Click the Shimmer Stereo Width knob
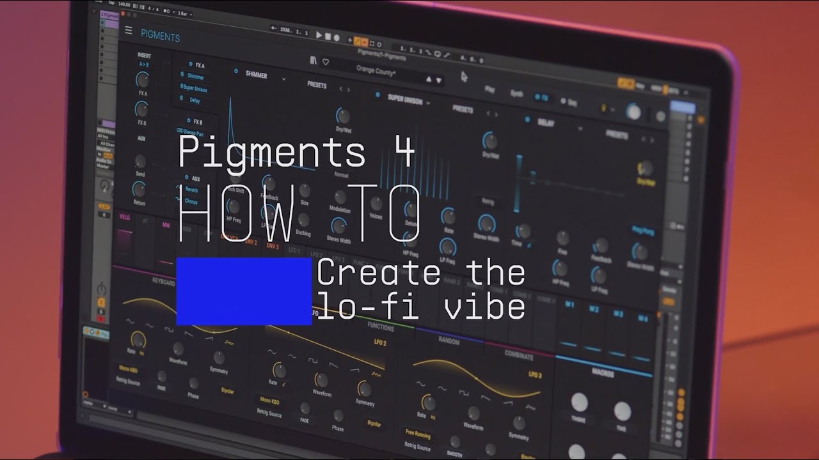 click(338, 226)
